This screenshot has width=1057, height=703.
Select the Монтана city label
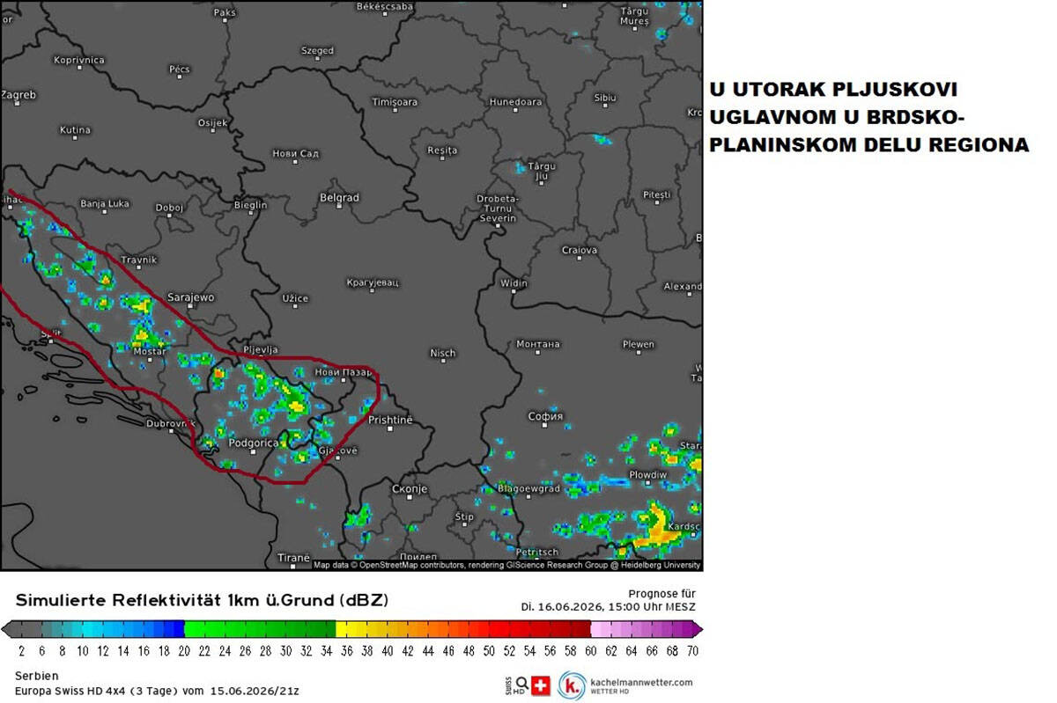[537, 344]
